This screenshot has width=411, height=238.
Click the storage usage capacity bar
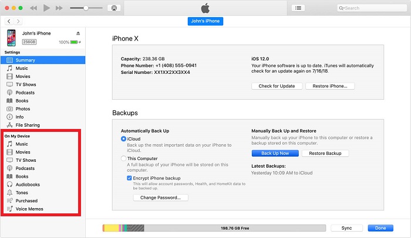pyautogui.click(x=214, y=228)
